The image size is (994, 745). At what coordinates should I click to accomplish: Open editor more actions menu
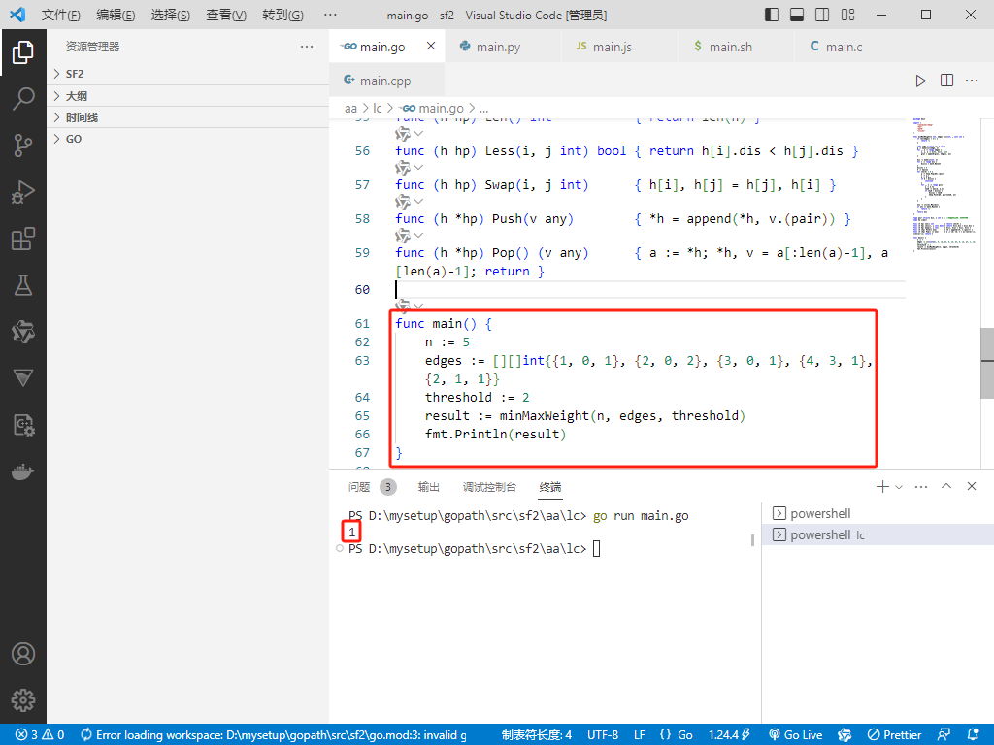[x=972, y=81]
